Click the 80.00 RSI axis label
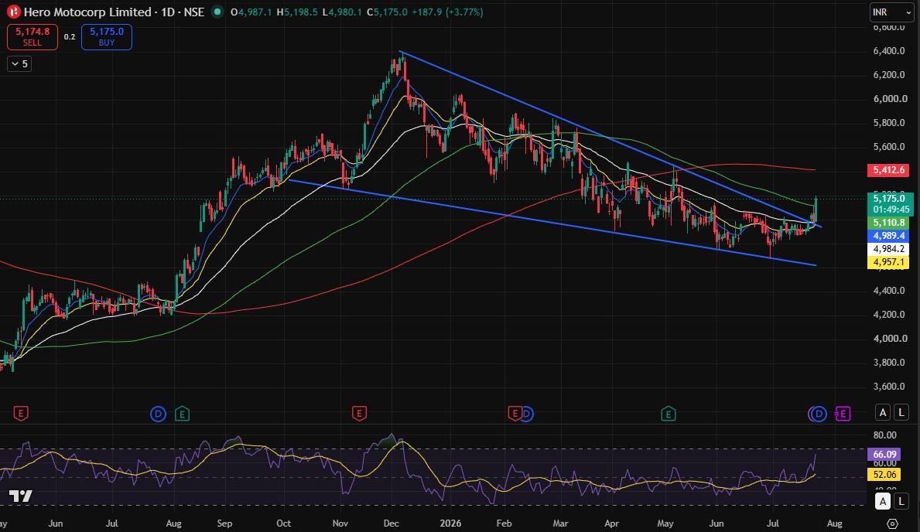Viewport: 920px width, 532px height. click(x=885, y=435)
